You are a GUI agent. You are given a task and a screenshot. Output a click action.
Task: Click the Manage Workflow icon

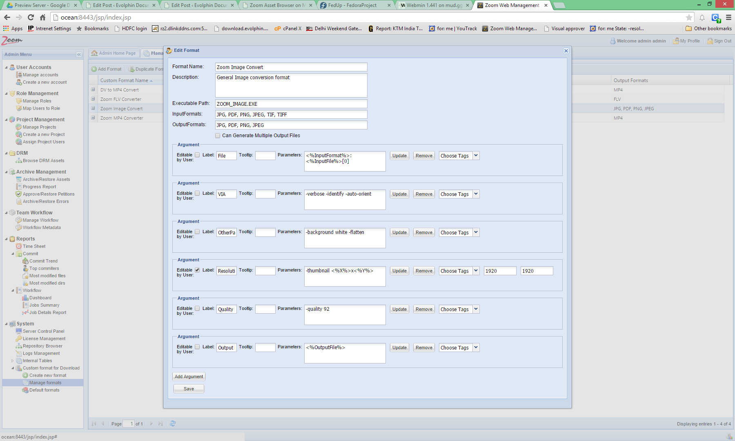point(19,220)
